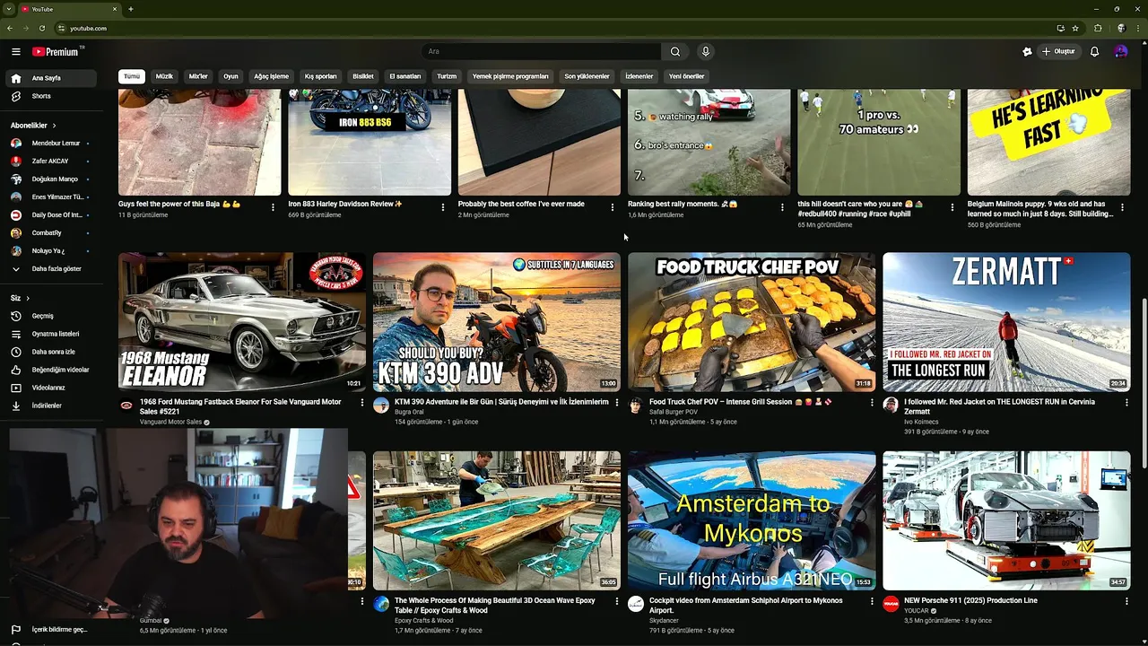
Task: Select the Mix'ler filter chip
Action: [198, 76]
